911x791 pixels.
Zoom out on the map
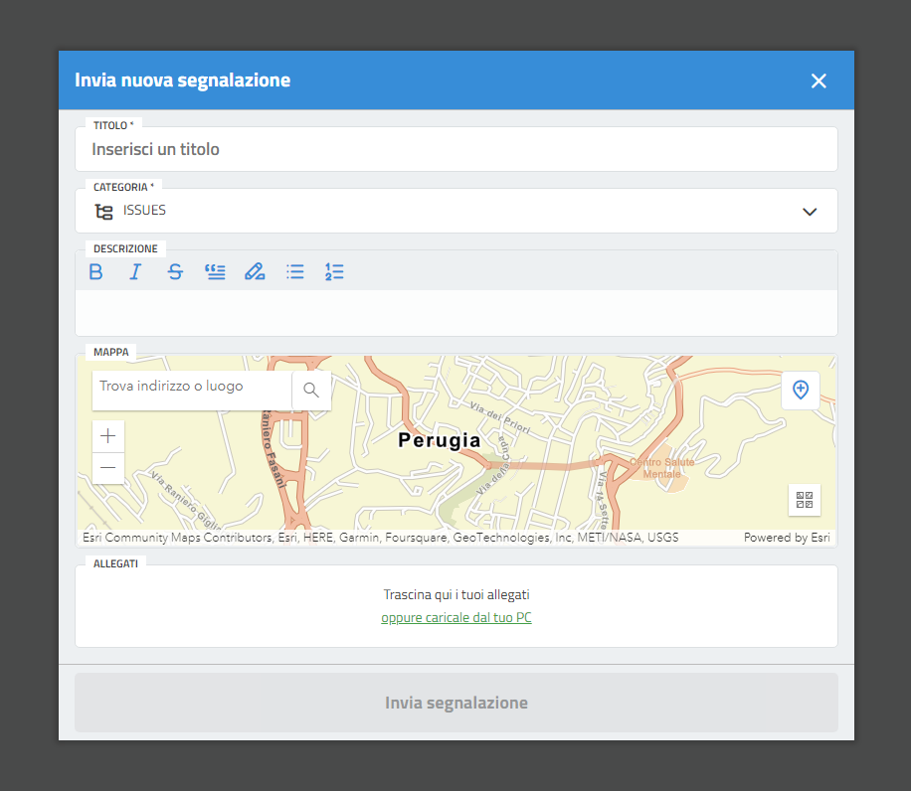[108, 468]
